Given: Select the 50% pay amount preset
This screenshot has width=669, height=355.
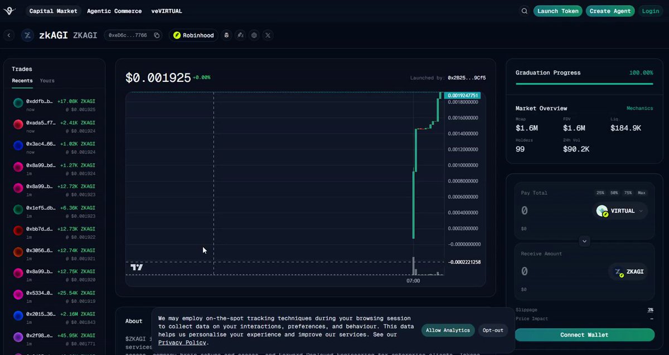Looking at the screenshot, I should click(x=614, y=193).
